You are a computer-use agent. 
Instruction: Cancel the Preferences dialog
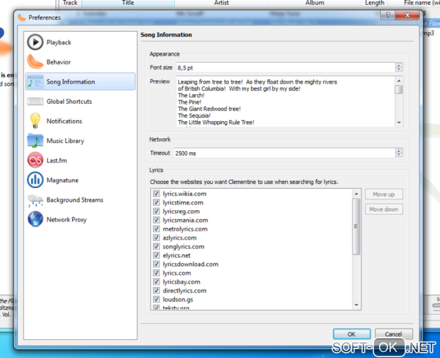point(393,334)
